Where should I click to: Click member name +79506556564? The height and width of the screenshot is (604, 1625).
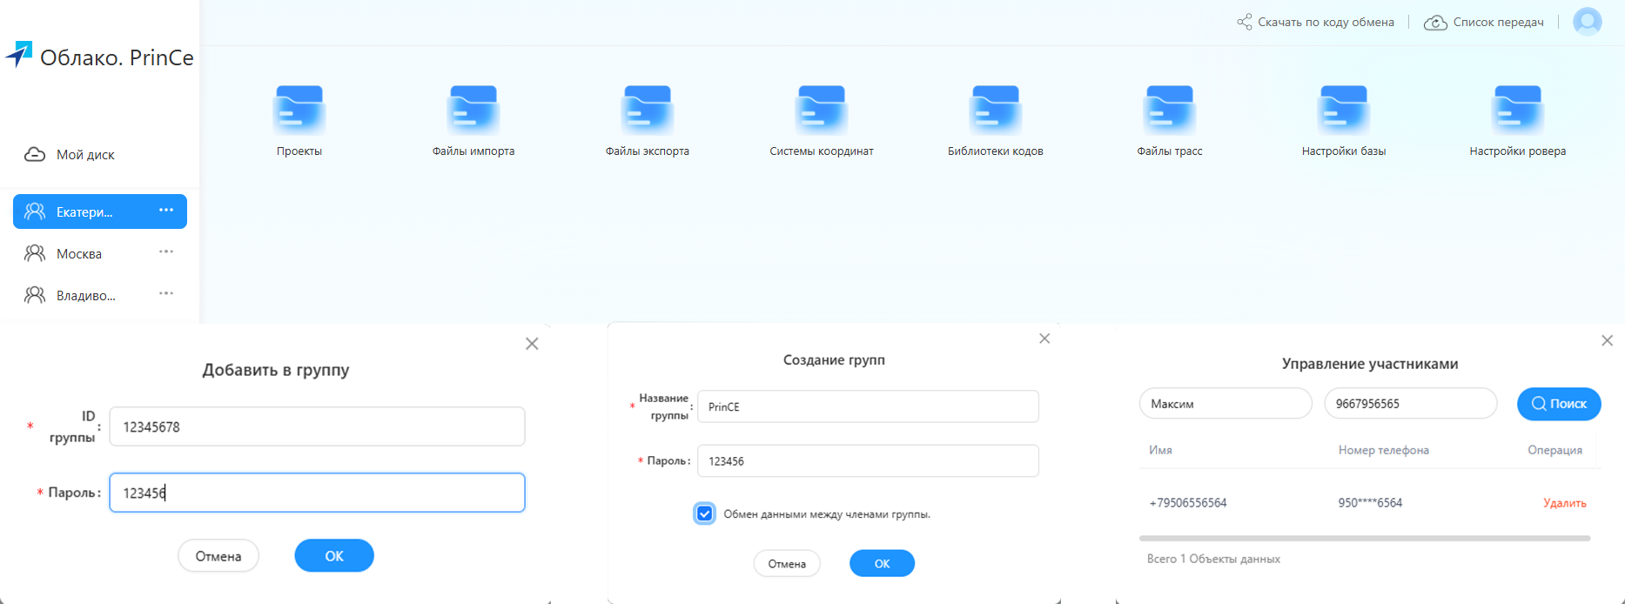click(1187, 503)
